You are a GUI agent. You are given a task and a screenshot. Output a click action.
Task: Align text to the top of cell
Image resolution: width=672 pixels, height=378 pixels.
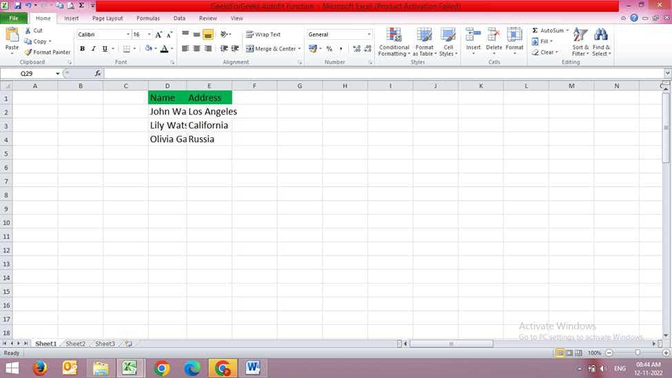pyautogui.click(x=185, y=34)
